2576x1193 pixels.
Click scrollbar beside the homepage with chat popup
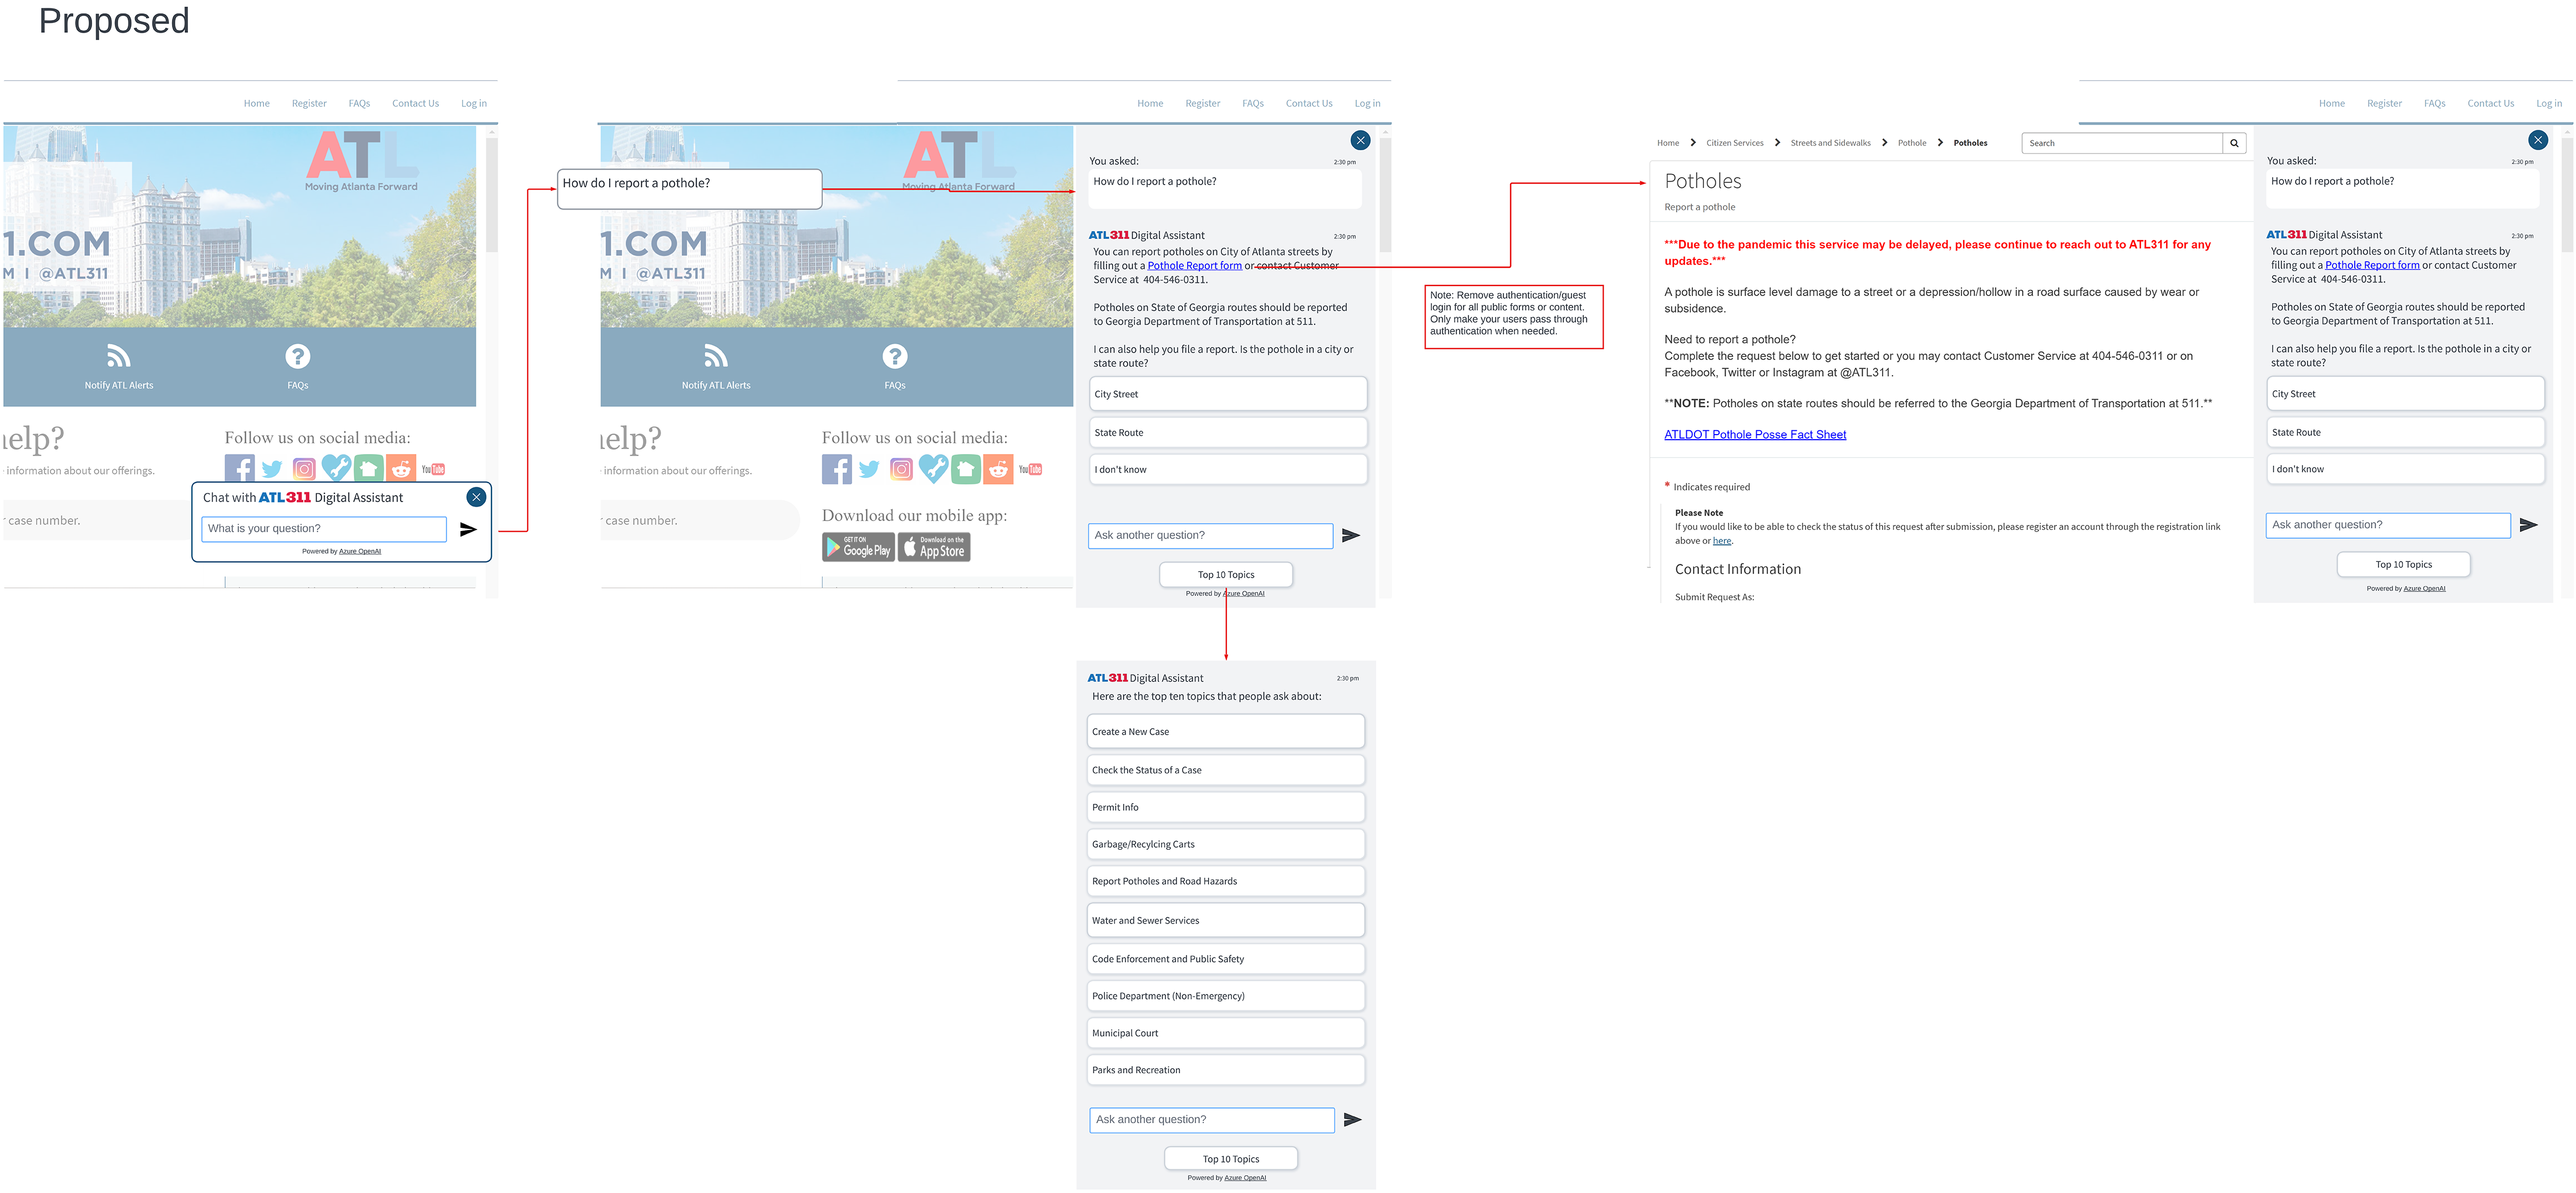click(x=491, y=195)
